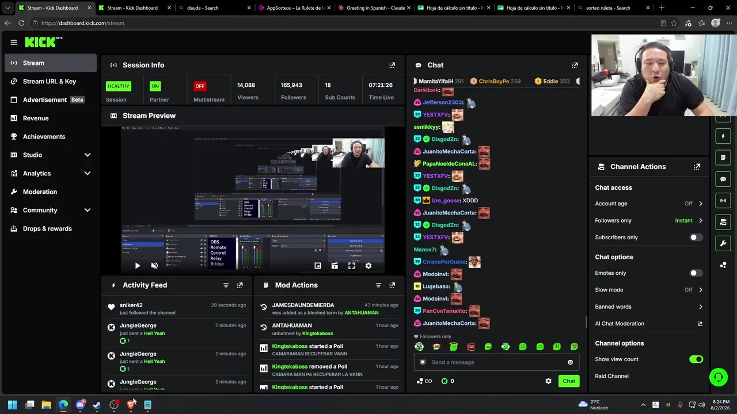Image resolution: width=737 pixels, height=414 pixels.
Task: Switch to the claude - Search browser tab
Action: 214,8
